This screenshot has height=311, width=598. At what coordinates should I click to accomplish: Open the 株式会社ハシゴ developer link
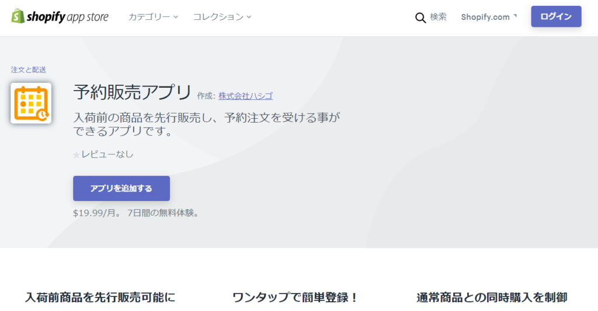[246, 96]
